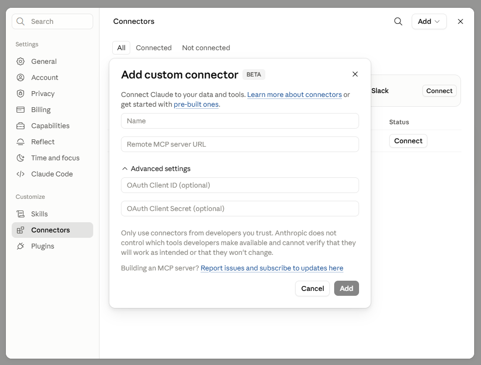Viewport: 481px width, 365px height.
Task: Click the Billing card icon
Action: [x=20, y=110]
